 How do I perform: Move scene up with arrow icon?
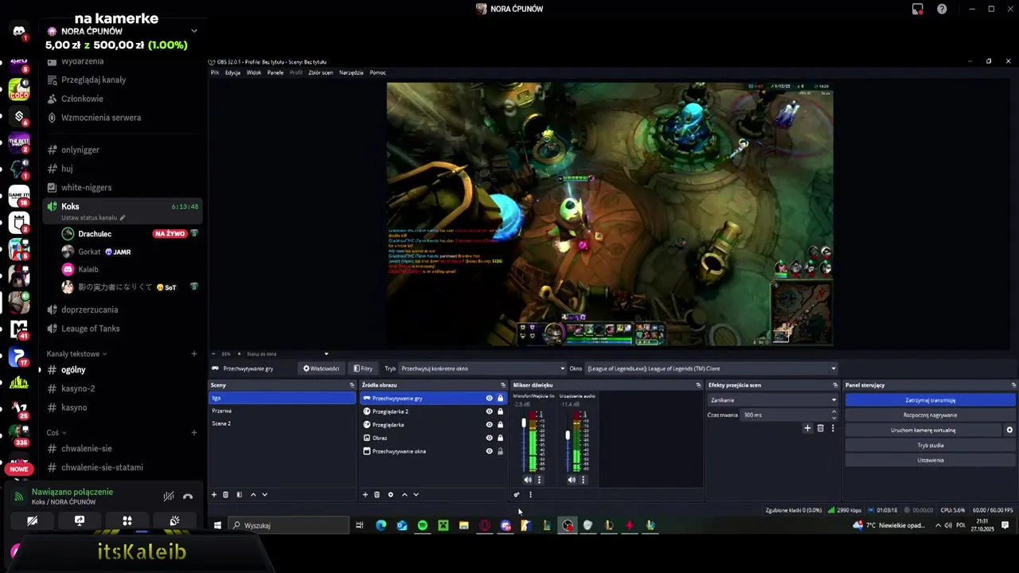[x=253, y=494]
